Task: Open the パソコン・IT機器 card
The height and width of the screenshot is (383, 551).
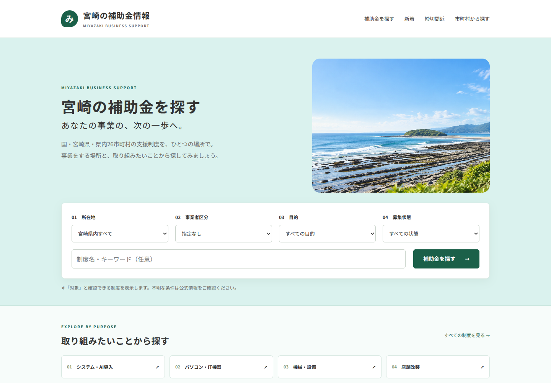Action: 221,367
